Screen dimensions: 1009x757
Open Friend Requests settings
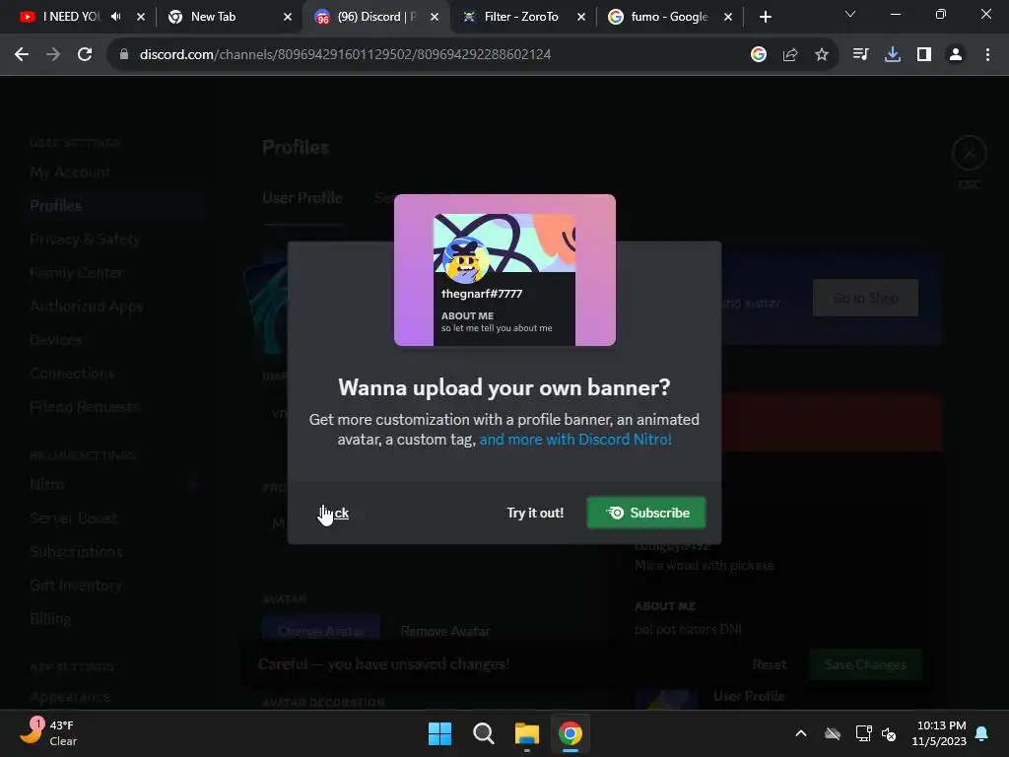tap(85, 407)
